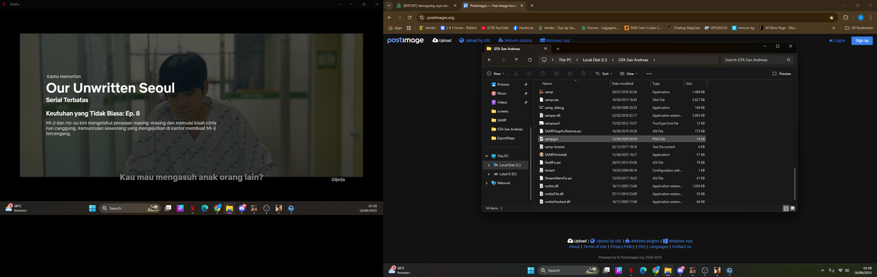Screen dimensions: 877x277
Task: Click Chrome's back navigation arrow
Action: [x=390, y=17]
